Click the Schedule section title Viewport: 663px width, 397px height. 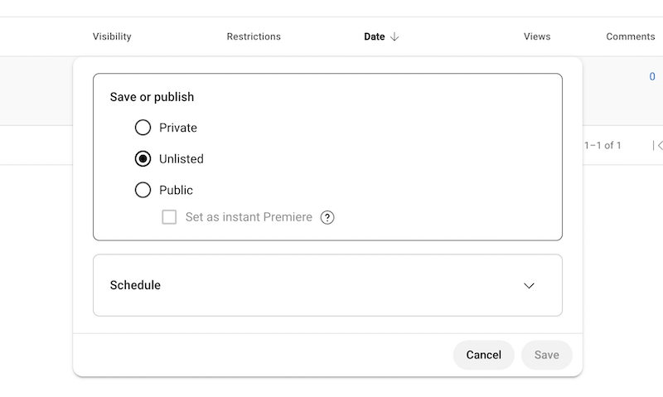tap(135, 285)
